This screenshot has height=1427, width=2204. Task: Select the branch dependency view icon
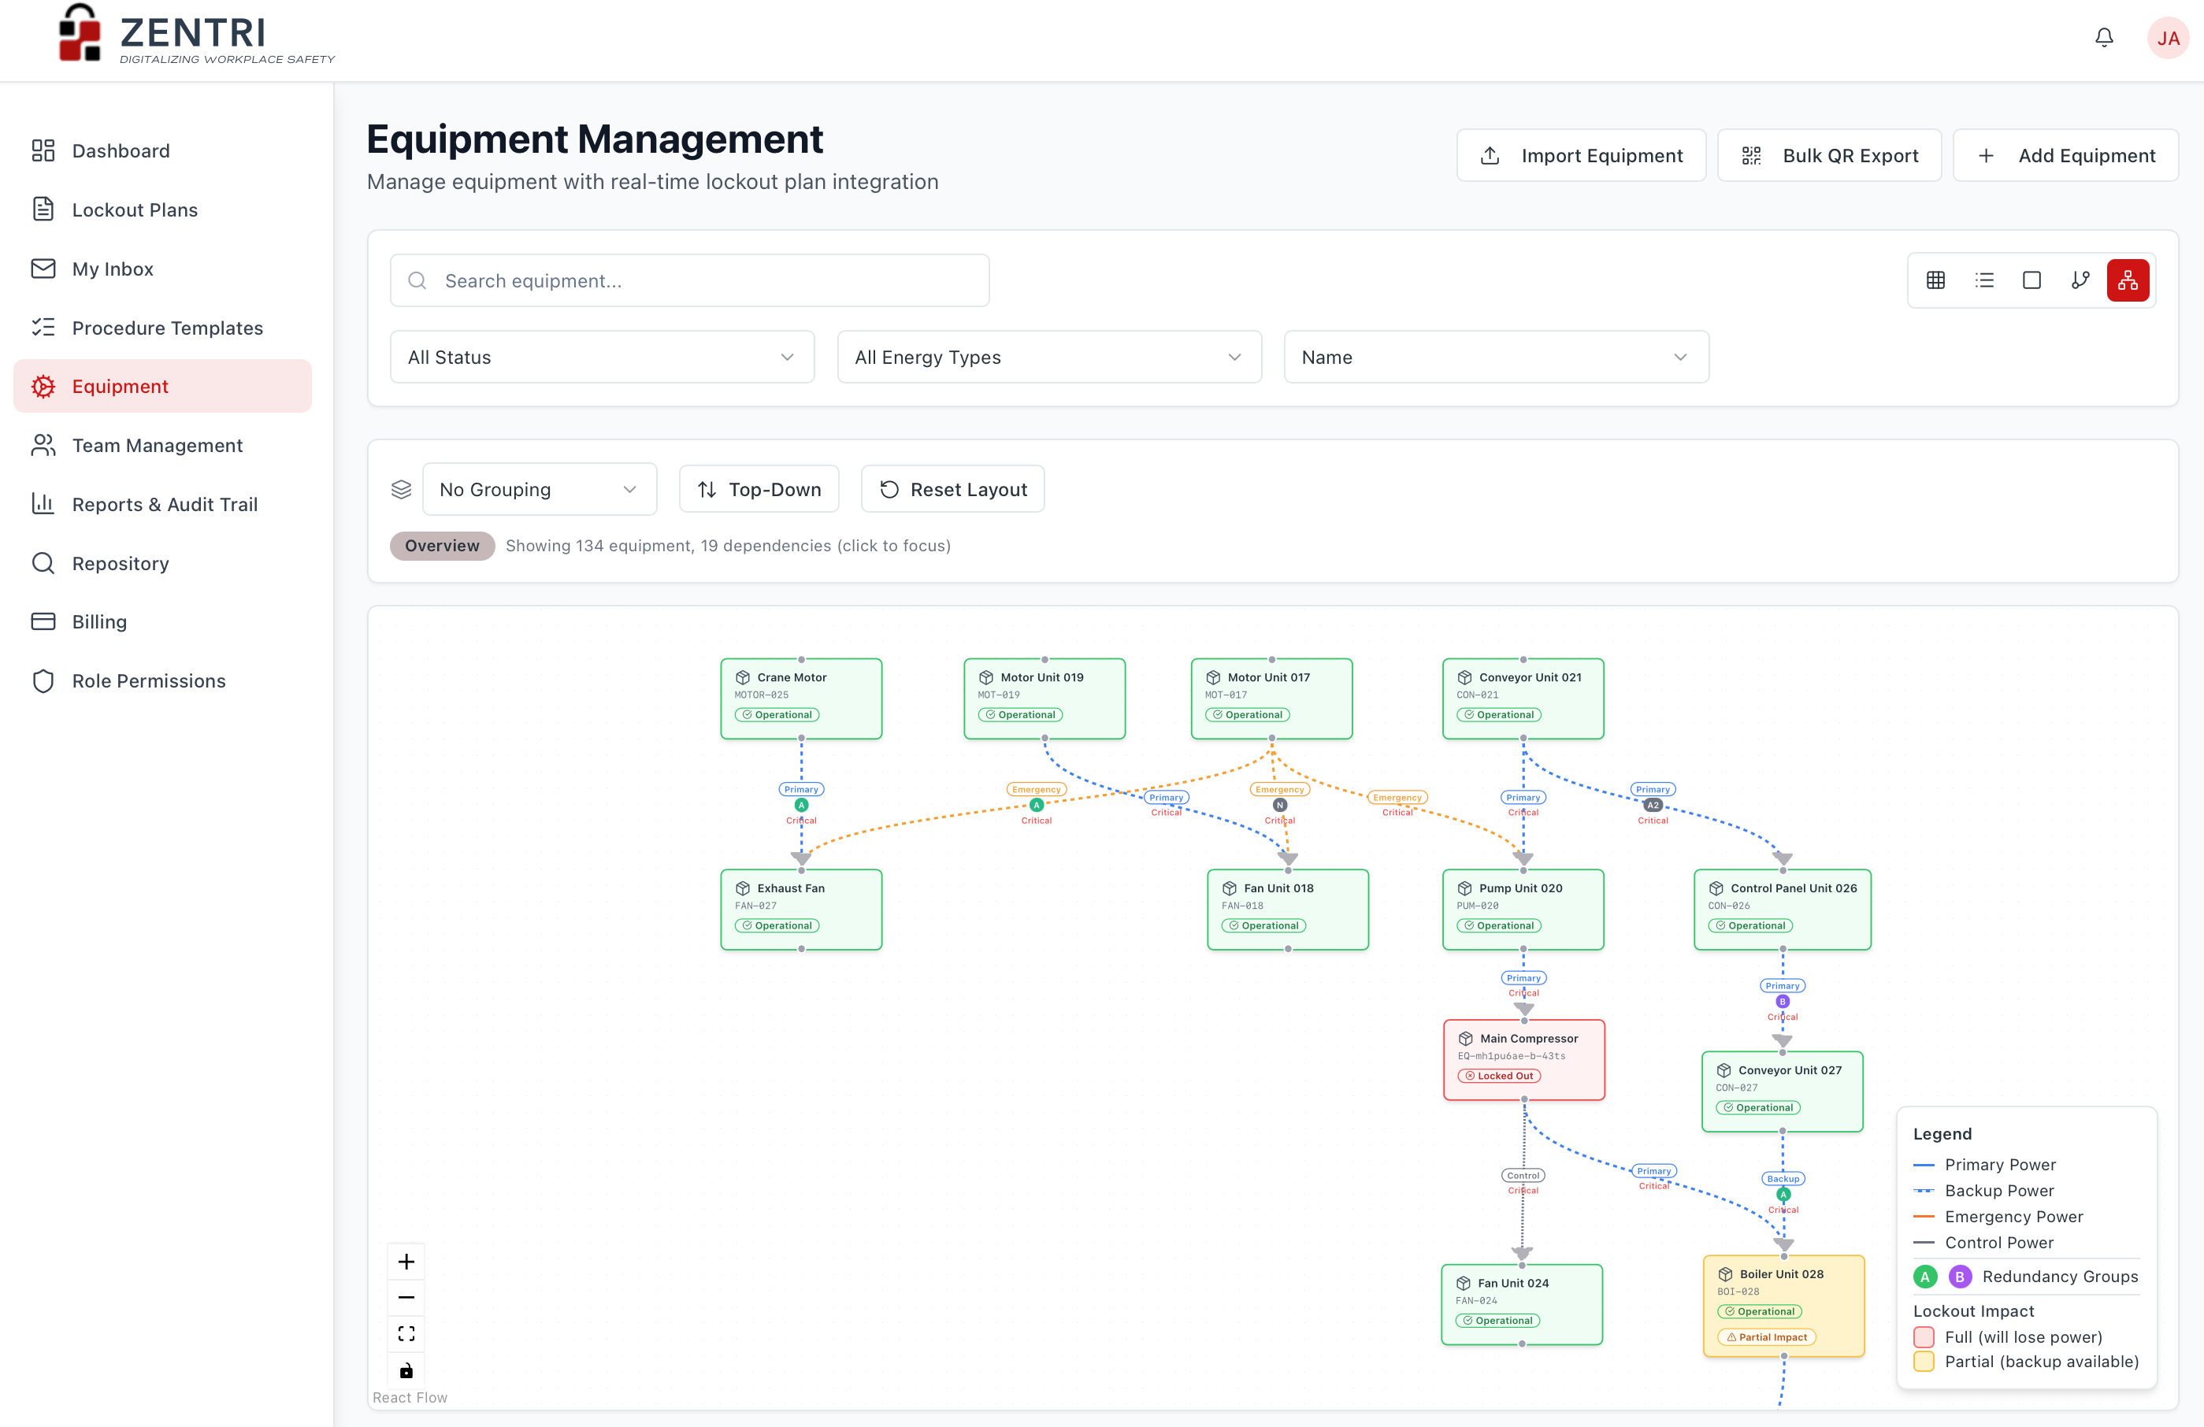tap(2081, 280)
